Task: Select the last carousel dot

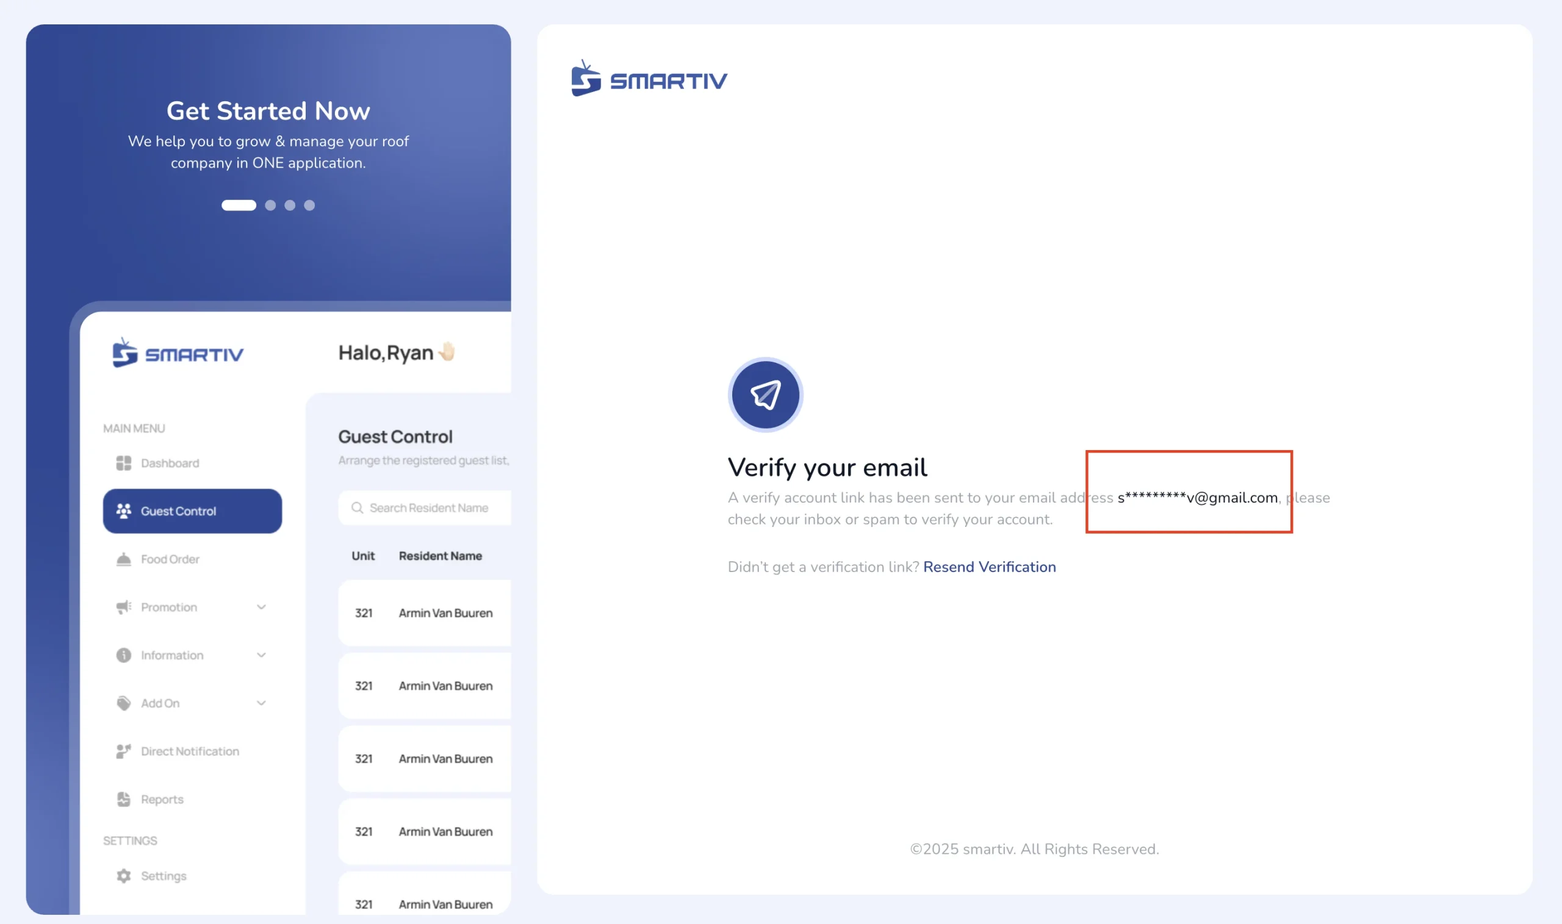Action: tap(309, 206)
